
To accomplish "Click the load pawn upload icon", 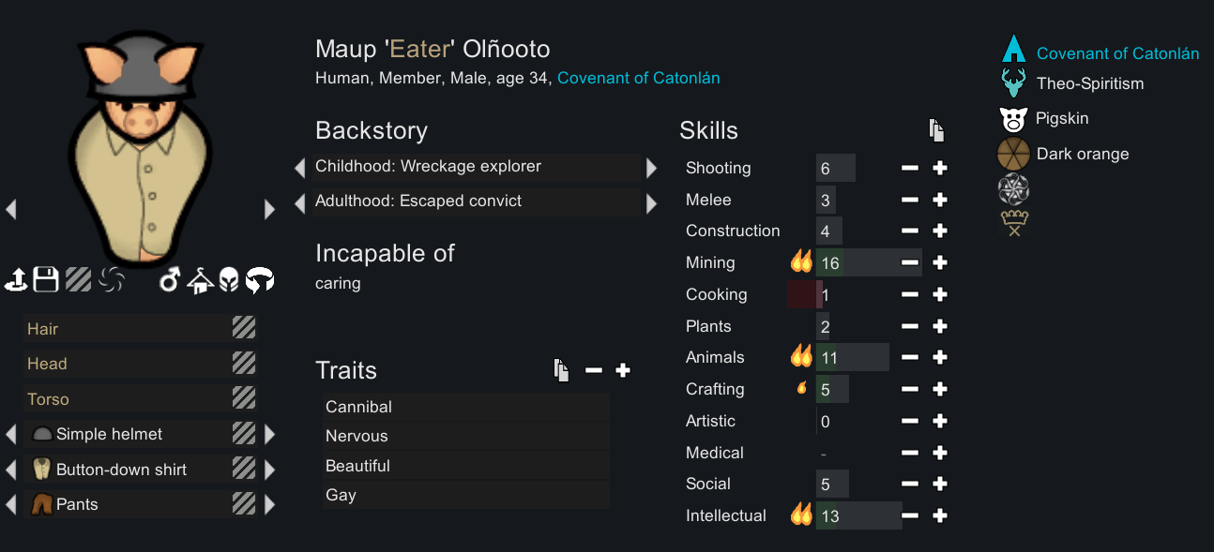I will click(16, 279).
